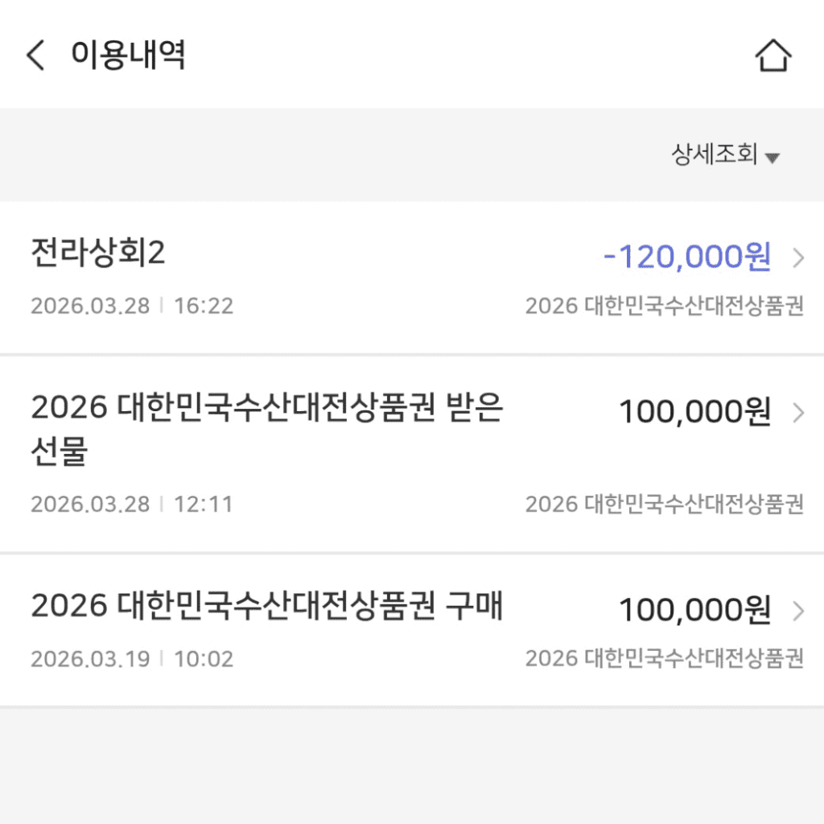Tap the chevron on the 상품권 구매 row
This screenshot has width=824, height=824.
[798, 609]
